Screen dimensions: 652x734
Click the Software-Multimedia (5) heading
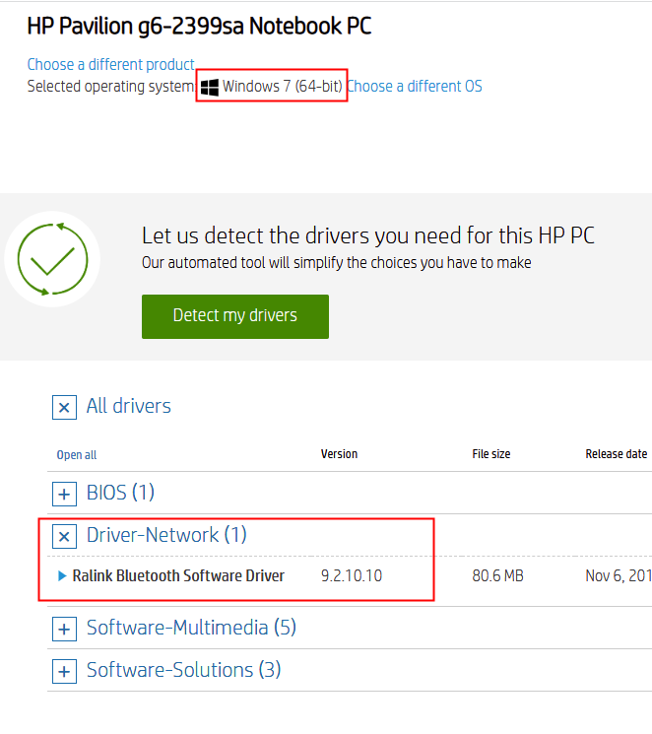191,628
